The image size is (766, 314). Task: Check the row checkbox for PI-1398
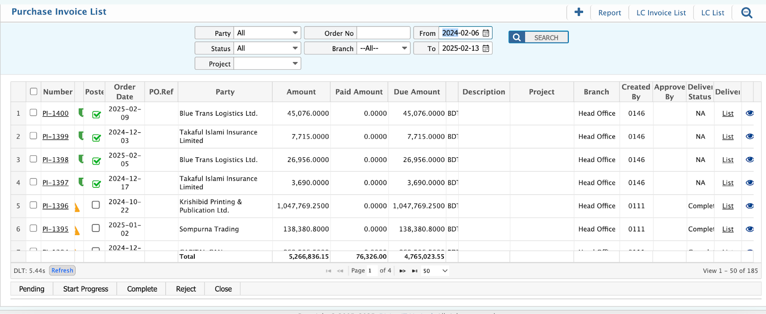click(x=33, y=159)
